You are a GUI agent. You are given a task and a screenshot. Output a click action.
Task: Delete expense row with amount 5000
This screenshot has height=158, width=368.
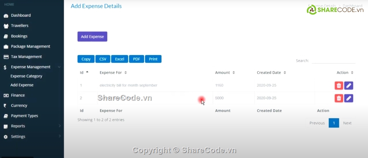click(339, 98)
